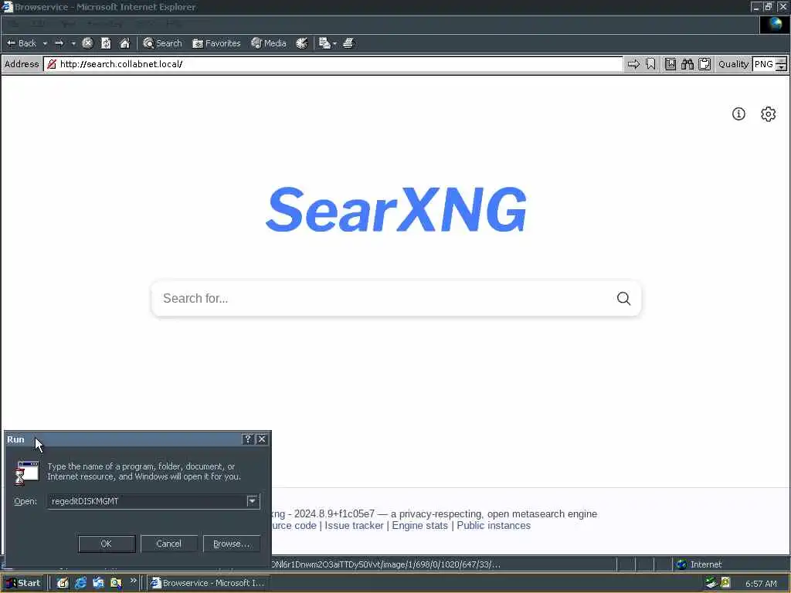The width and height of the screenshot is (791, 593).
Task: Go forward with the Forward arrow
Action: coord(59,43)
